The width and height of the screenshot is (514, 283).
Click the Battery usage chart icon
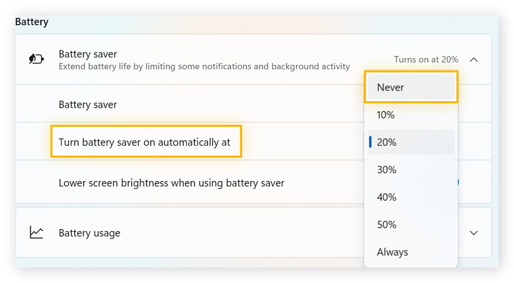tap(36, 233)
